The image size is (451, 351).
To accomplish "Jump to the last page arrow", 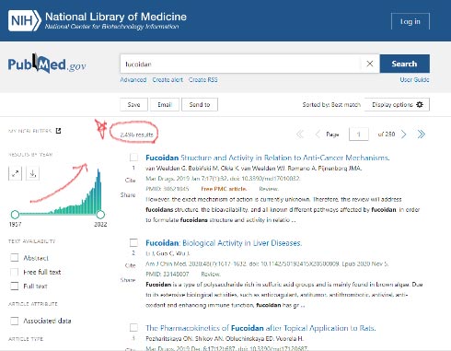I will 422,135.
